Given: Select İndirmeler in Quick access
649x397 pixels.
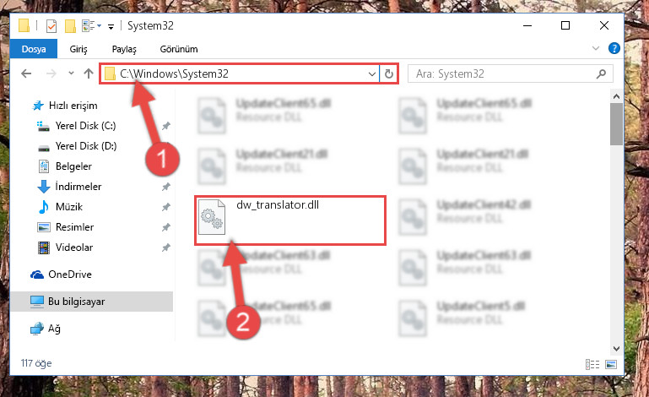Looking at the screenshot, I should (x=78, y=187).
